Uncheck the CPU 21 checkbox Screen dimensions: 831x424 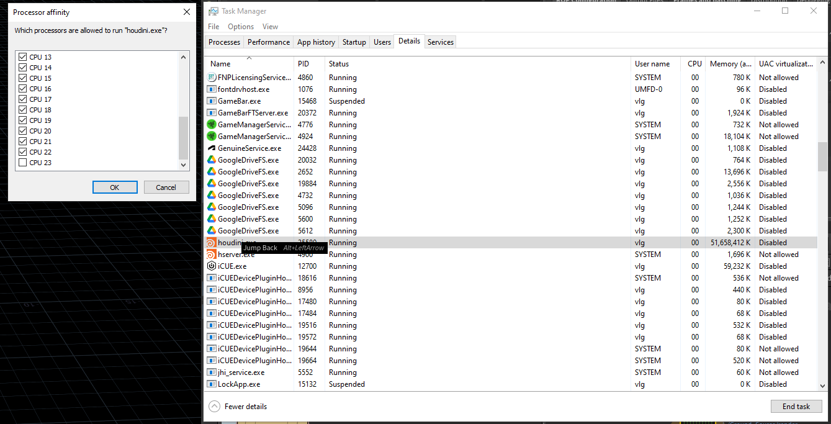[x=23, y=142]
